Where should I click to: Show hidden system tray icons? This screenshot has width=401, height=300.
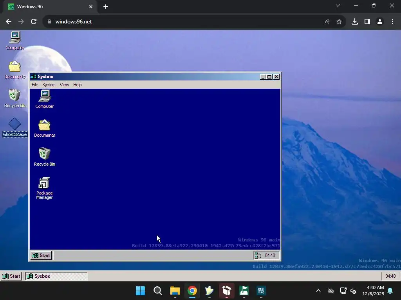pos(318,291)
